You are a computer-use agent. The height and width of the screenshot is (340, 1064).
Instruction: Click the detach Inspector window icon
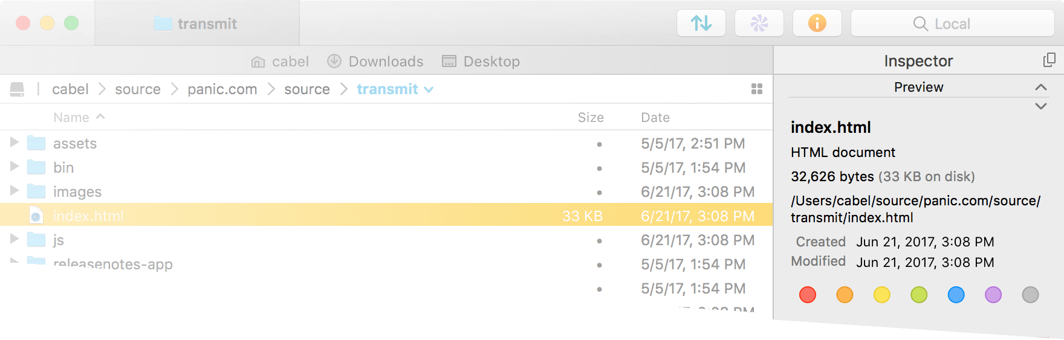click(1049, 60)
